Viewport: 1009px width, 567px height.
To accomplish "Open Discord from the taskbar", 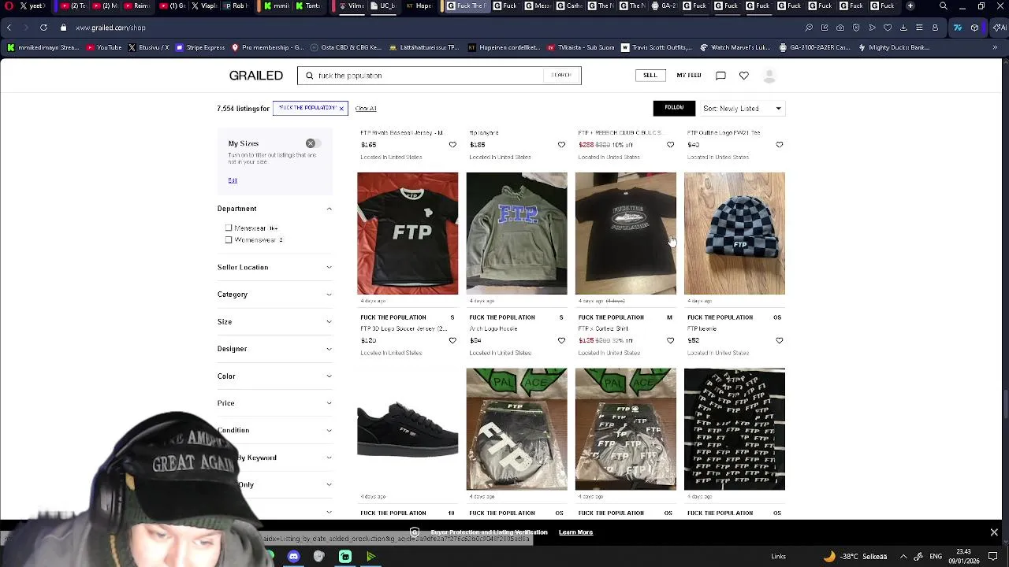I will click(293, 557).
